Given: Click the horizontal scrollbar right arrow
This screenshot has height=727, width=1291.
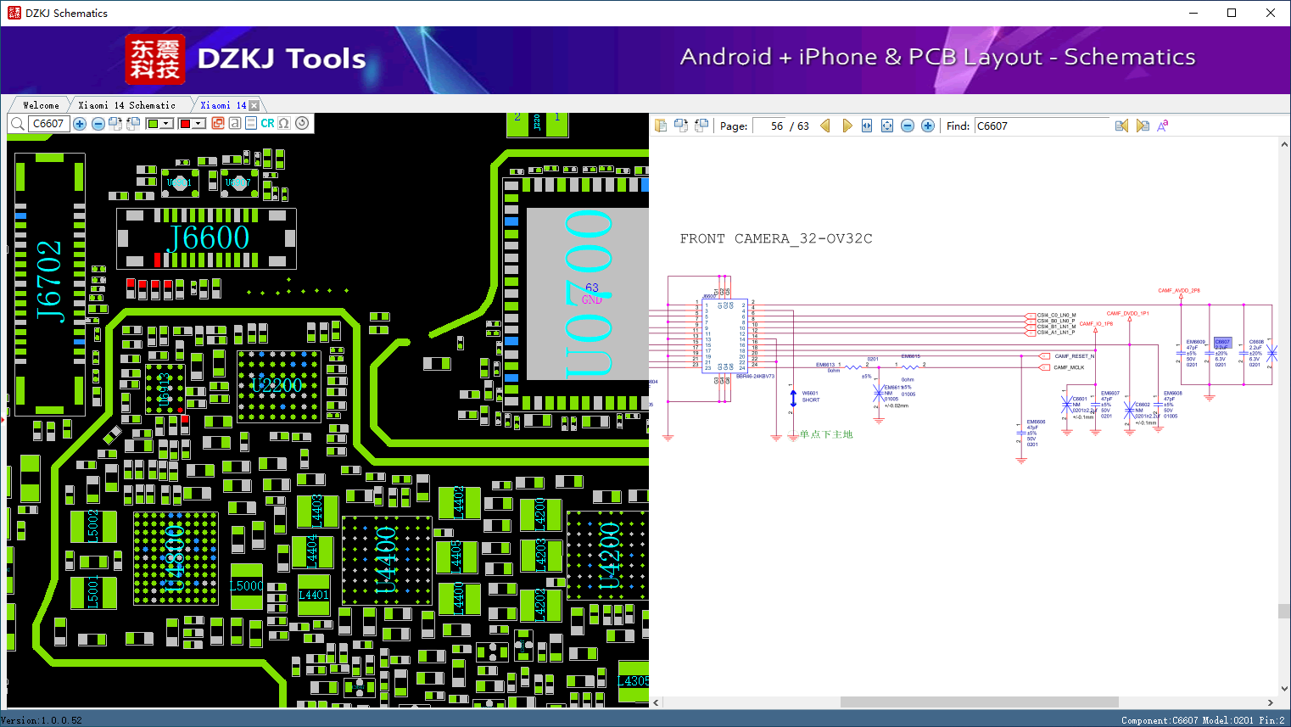Looking at the screenshot, I should click(1270, 702).
